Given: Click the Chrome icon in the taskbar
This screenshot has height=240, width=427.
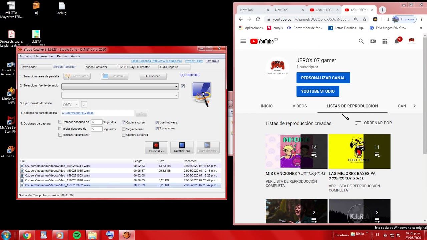Looking at the screenshot, I should [27, 235].
